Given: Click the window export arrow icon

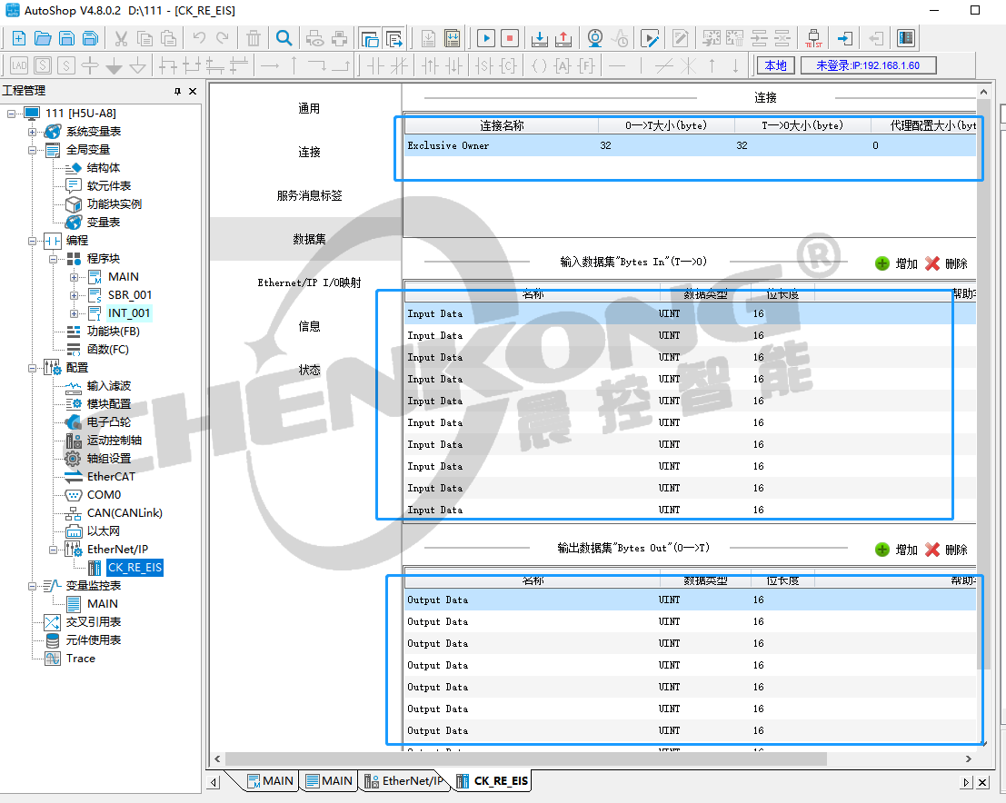Looking at the screenshot, I should pyautogui.click(x=393, y=38).
